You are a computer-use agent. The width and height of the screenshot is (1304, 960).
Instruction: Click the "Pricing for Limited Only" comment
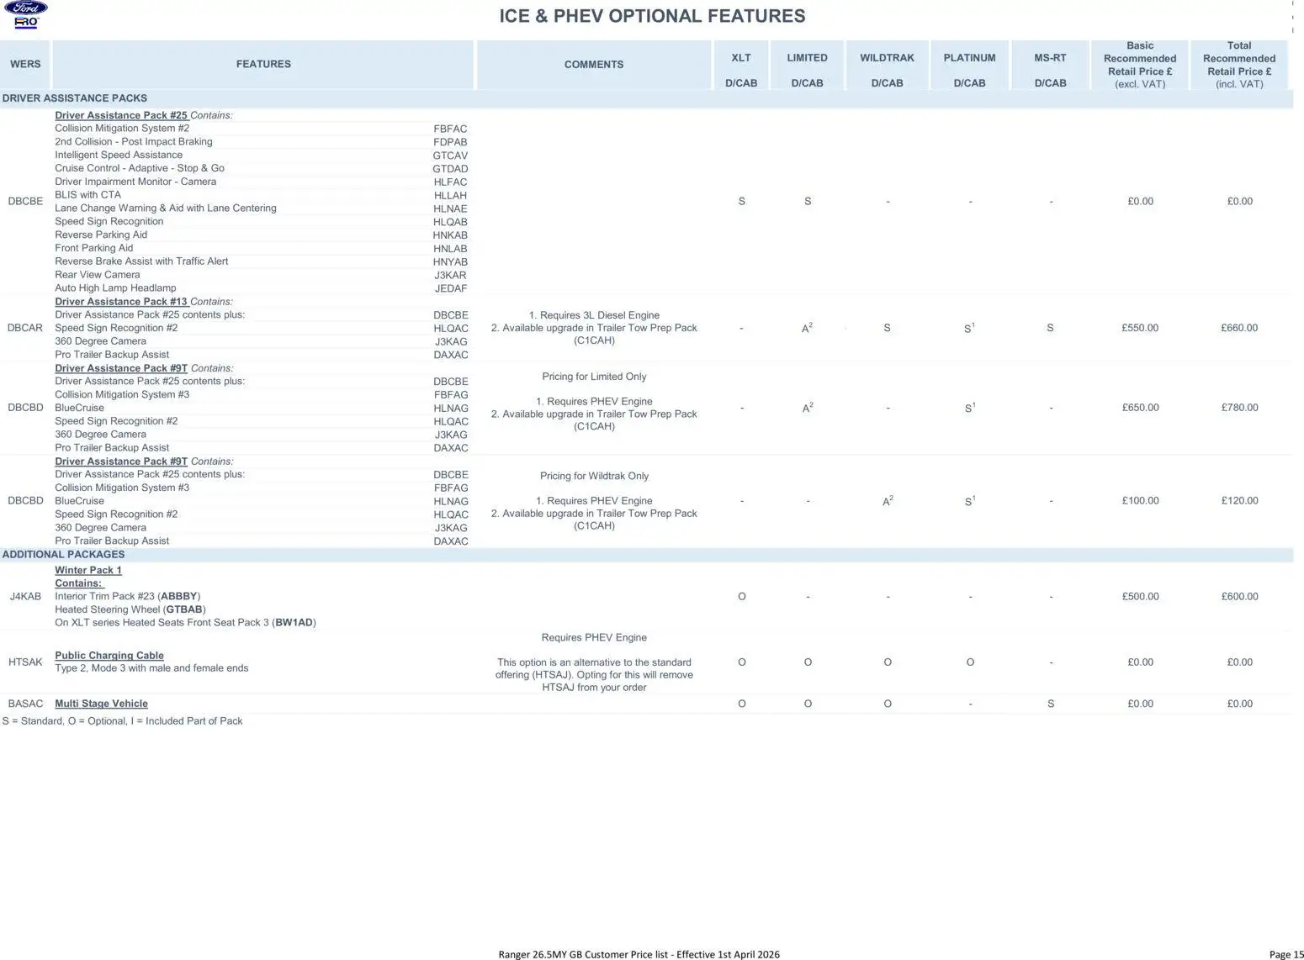click(594, 377)
